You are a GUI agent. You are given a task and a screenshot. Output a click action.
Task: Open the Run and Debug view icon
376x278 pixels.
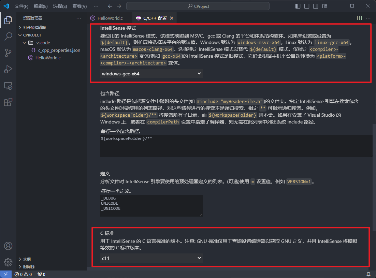click(8, 69)
